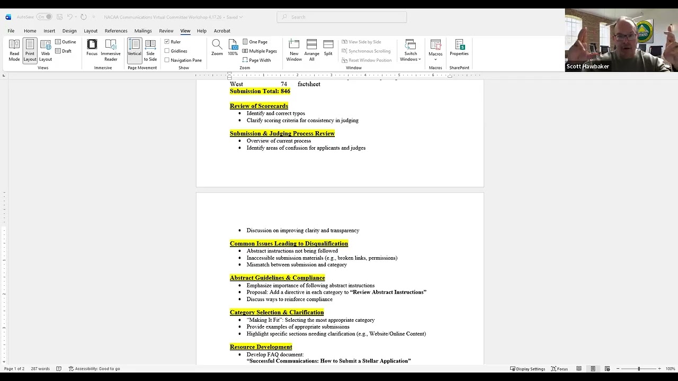The height and width of the screenshot is (381, 678).
Task: Open the File menu
Action: (11, 31)
